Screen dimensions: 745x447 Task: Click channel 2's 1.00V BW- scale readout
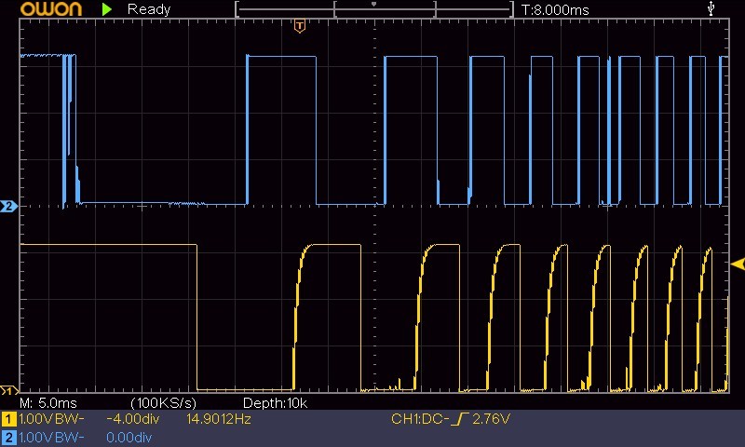[x=52, y=437]
